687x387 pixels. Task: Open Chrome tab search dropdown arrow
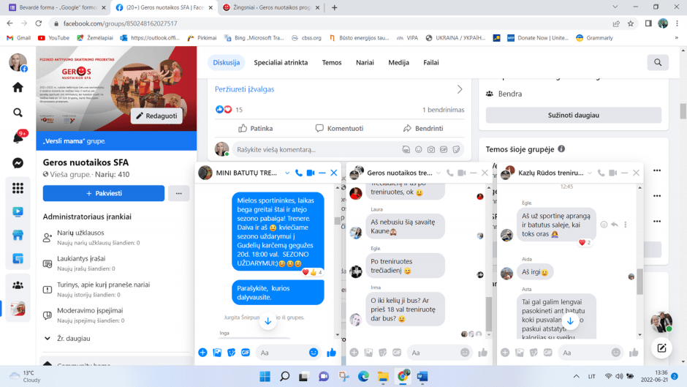(615, 7)
